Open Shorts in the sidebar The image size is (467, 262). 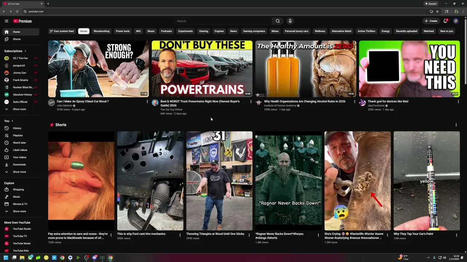click(20, 39)
